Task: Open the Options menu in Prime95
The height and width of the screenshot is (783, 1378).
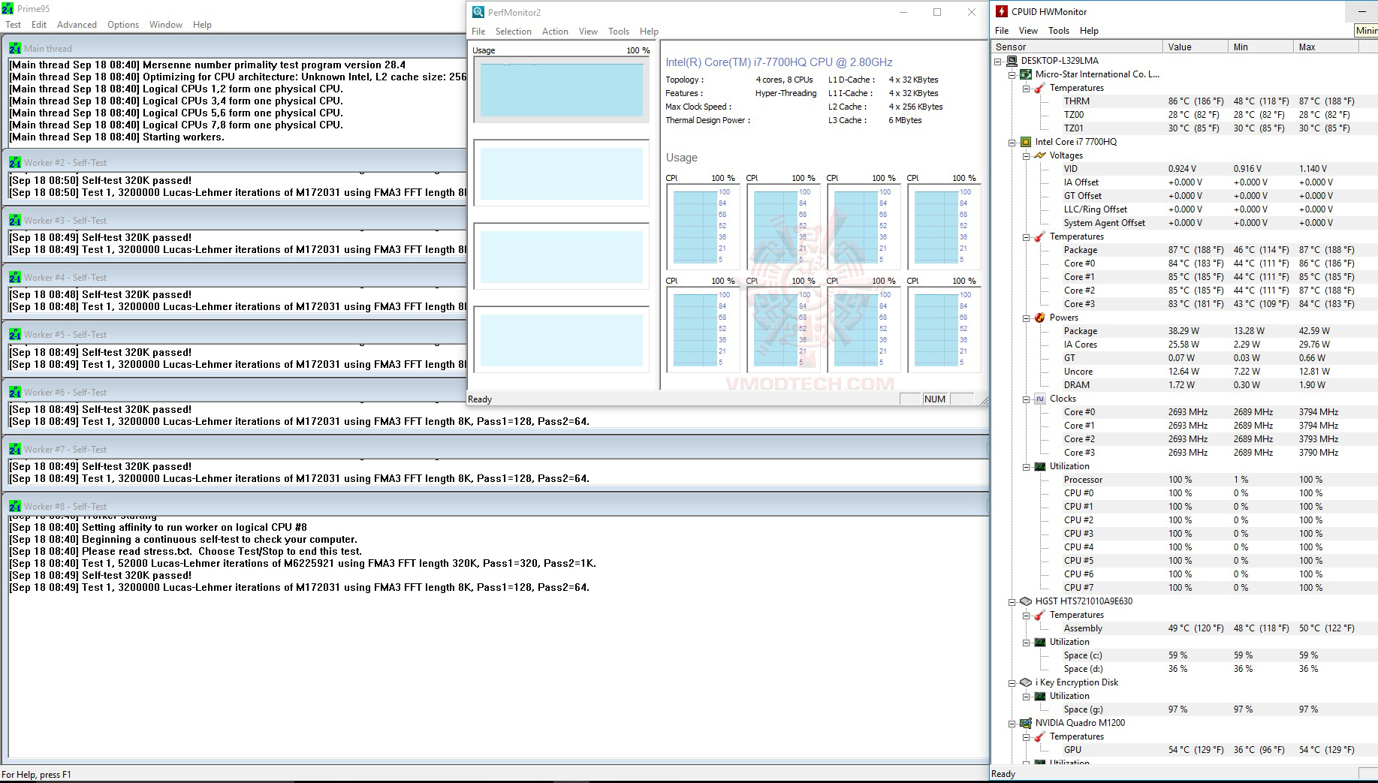Action: click(x=123, y=25)
